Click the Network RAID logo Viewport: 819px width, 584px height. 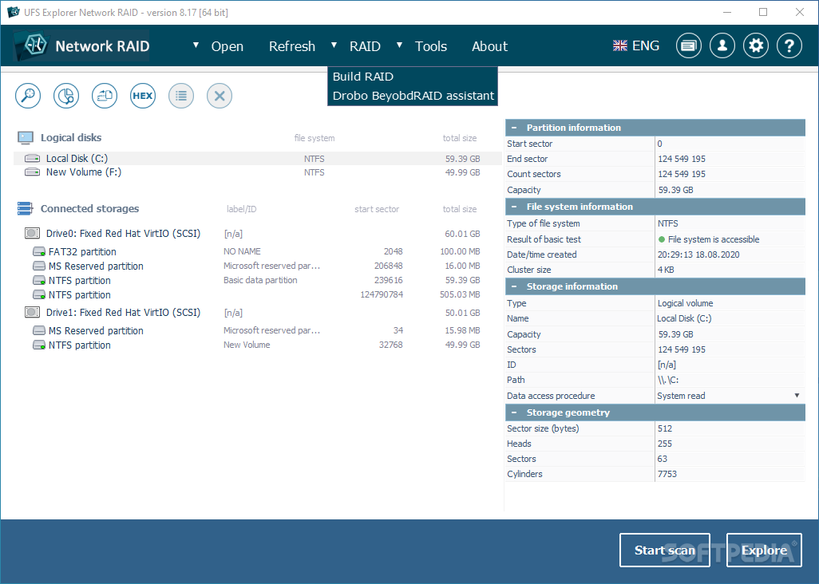pyautogui.click(x=81, y=46)
